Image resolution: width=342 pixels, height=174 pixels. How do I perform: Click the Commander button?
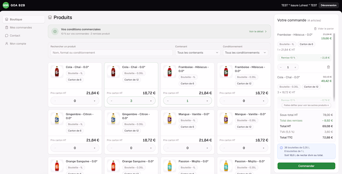click(306, 166)
